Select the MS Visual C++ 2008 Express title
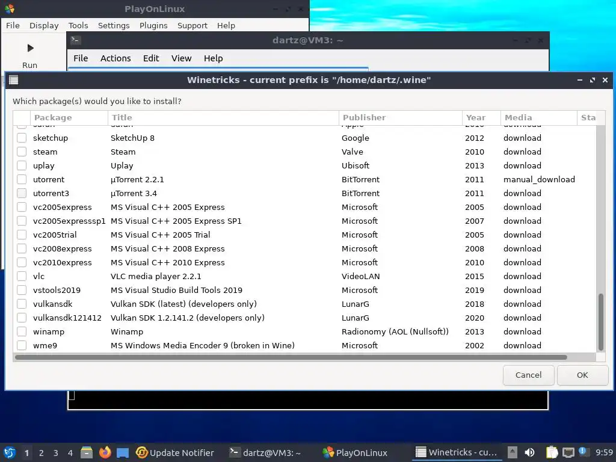This screenshot has width=616, height=462. [167, 248]
